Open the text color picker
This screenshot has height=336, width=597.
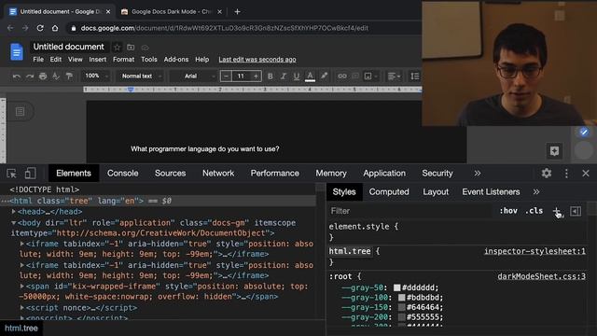[x=310, y=77]
